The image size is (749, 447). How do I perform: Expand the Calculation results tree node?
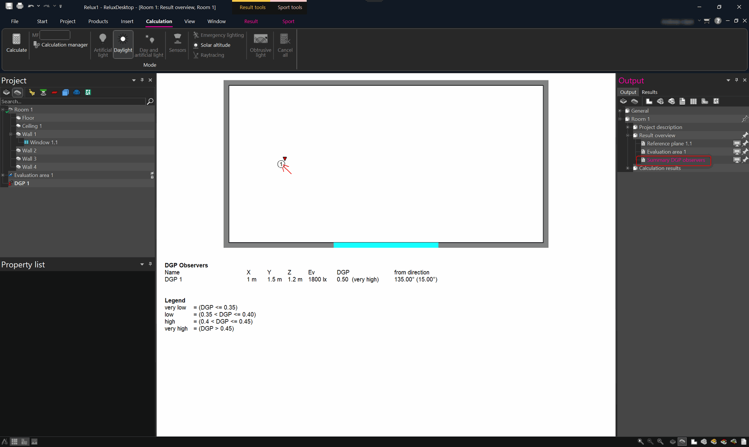pyautogui.click(x=628, y=168)
